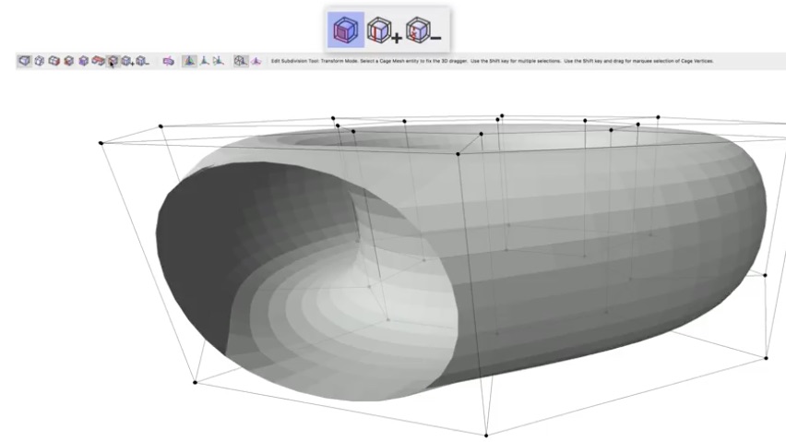Select the bottom-left cage vertex near torus opening
786x442 pixels.
point(195,382)
